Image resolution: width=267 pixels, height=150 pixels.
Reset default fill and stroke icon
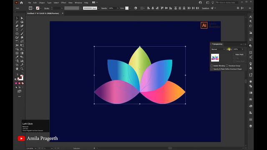[16, 80]
